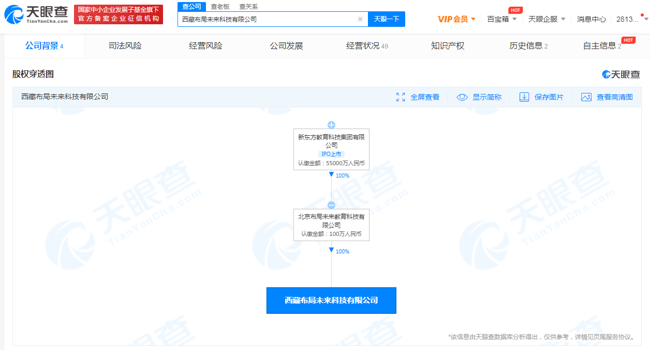Click the fullscreen view icon
This screenshot has width=650, height=350.
point(401,97)
